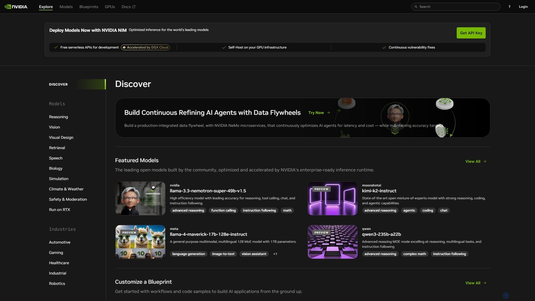Click the Self-Host on your GPU infrastructure text
Image resolution: width=535 pixels, height=301 pixels.
[x=257, y=47]
